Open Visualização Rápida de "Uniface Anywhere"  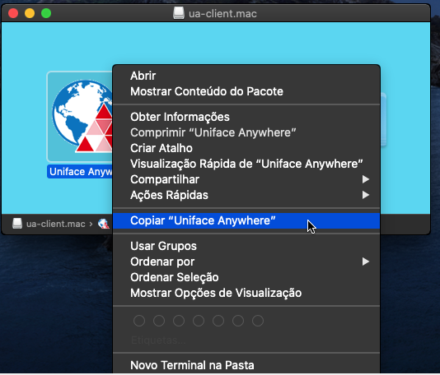246,164
